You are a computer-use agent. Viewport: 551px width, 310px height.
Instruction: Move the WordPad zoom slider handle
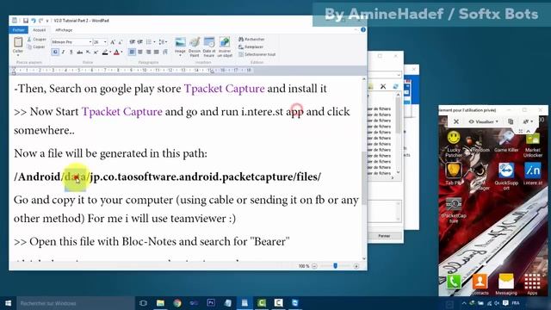335,266
